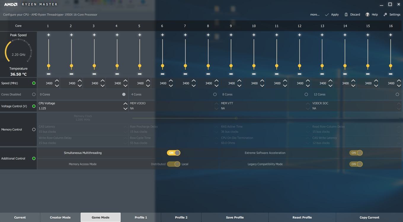Toggle Extreme Software Acceleration switch
Image resolution: width=403 pixels, height=222 pixels.
coord(356,153)
